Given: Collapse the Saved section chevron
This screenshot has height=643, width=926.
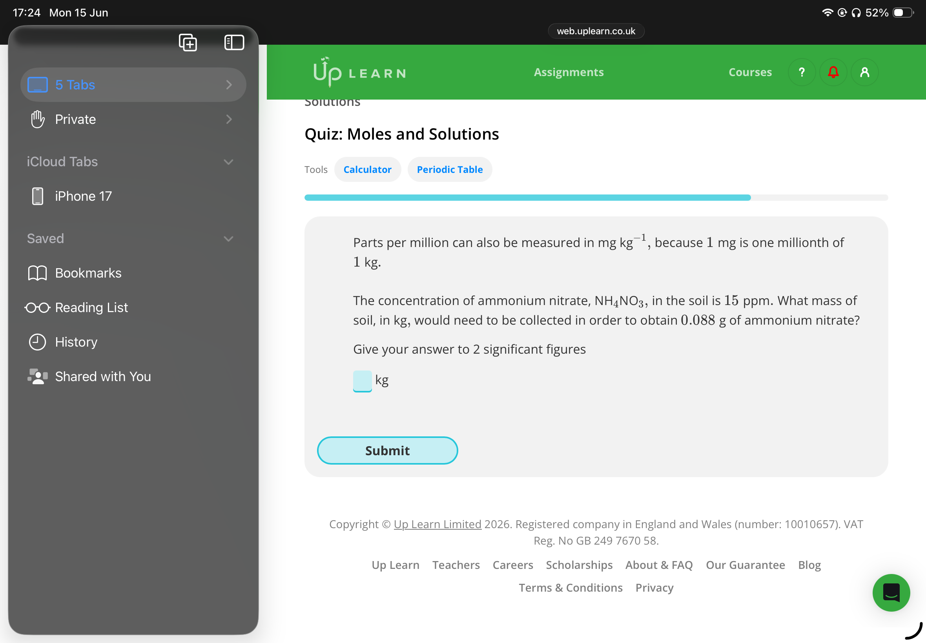Looking at the screenshot, I should point(228,239).
